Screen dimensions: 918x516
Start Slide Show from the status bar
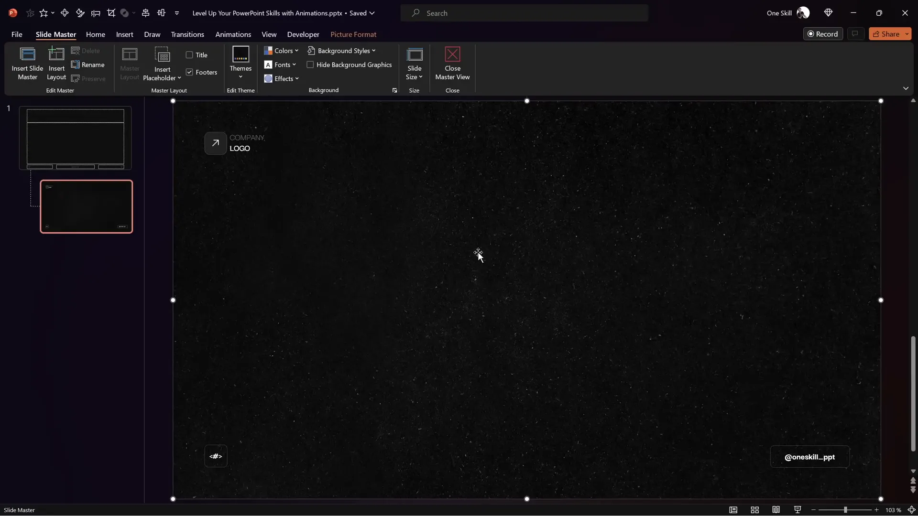pyautogui.click(x=797, y=510)
